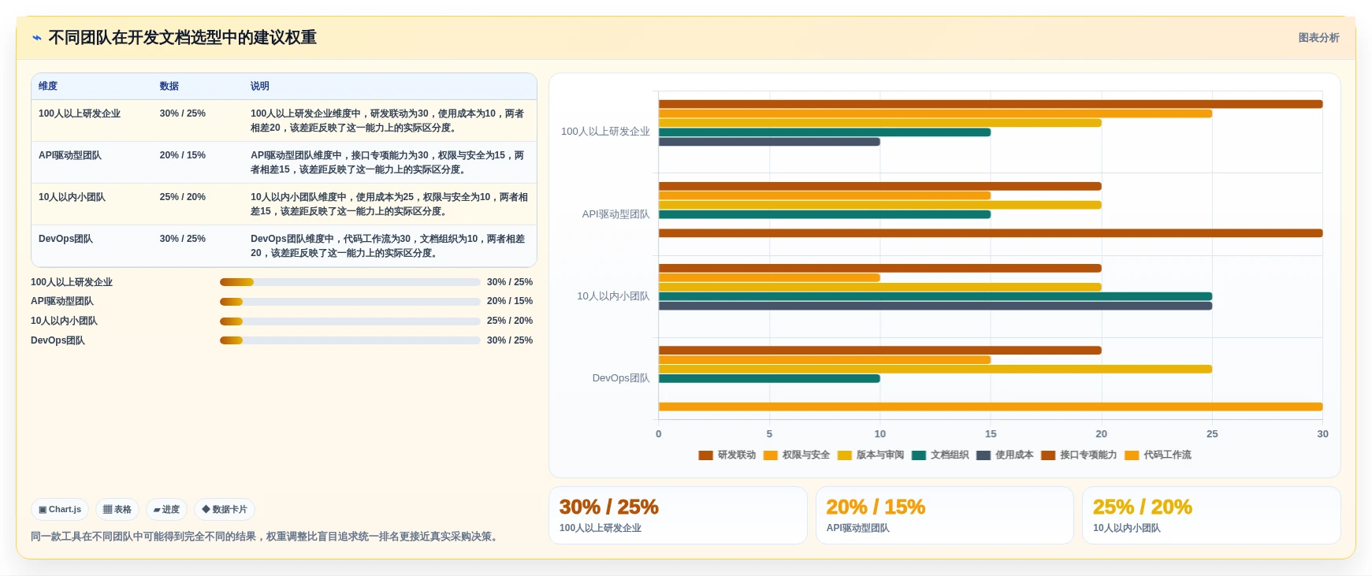The height and width of the screenshot is (576, 1372).
Task: Click the 25% / 20% data card
Action: (1211, 515)
